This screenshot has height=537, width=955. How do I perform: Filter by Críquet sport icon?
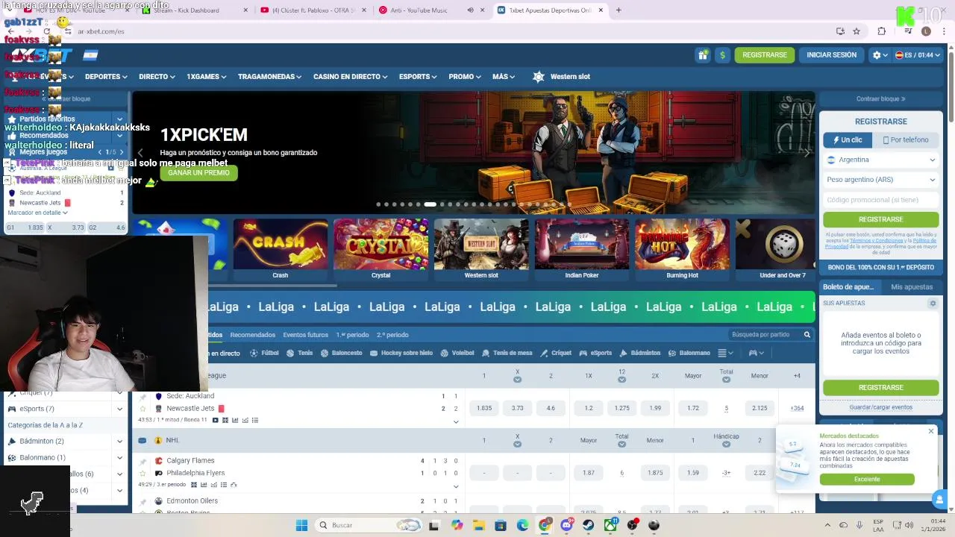point(556,353)
